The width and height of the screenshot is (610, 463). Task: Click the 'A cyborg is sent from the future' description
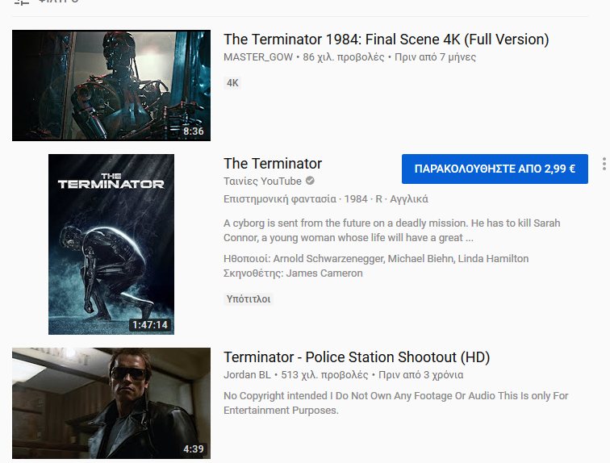point(392,231)
